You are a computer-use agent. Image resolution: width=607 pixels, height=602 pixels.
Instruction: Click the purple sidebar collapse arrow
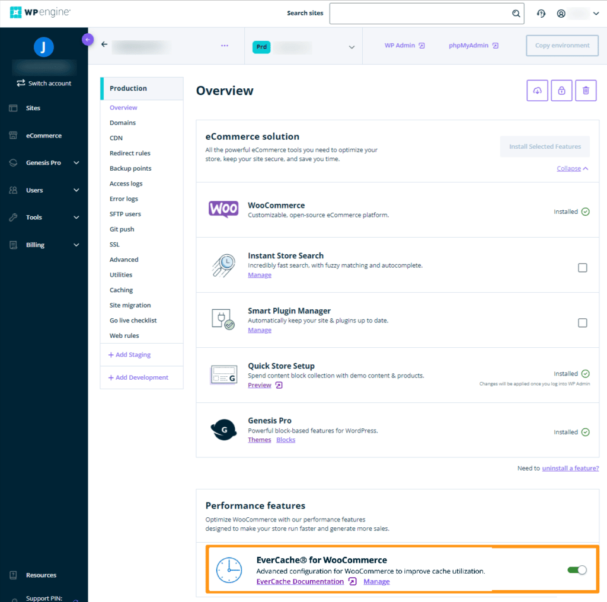(88, 40)
